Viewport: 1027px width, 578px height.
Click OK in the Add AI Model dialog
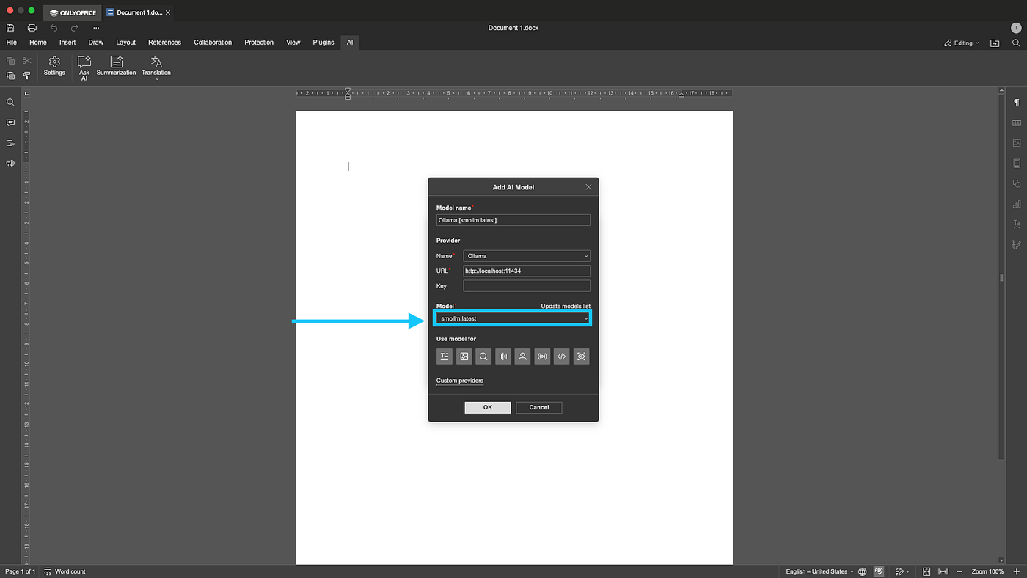[488, 407]
